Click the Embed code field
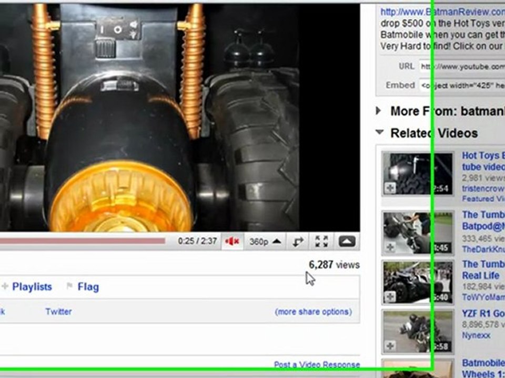The height and width of the screenshot is (378, 505). point(462,85)
